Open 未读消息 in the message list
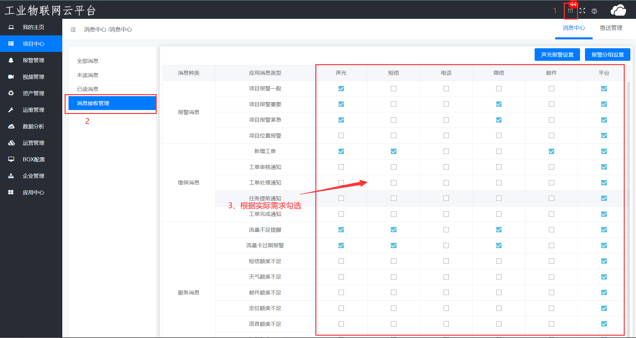 click(88, 75)
